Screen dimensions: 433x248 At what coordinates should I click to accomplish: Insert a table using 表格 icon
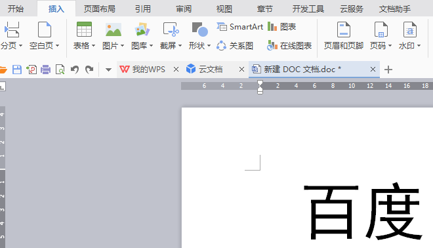click(x=84, y=30)
